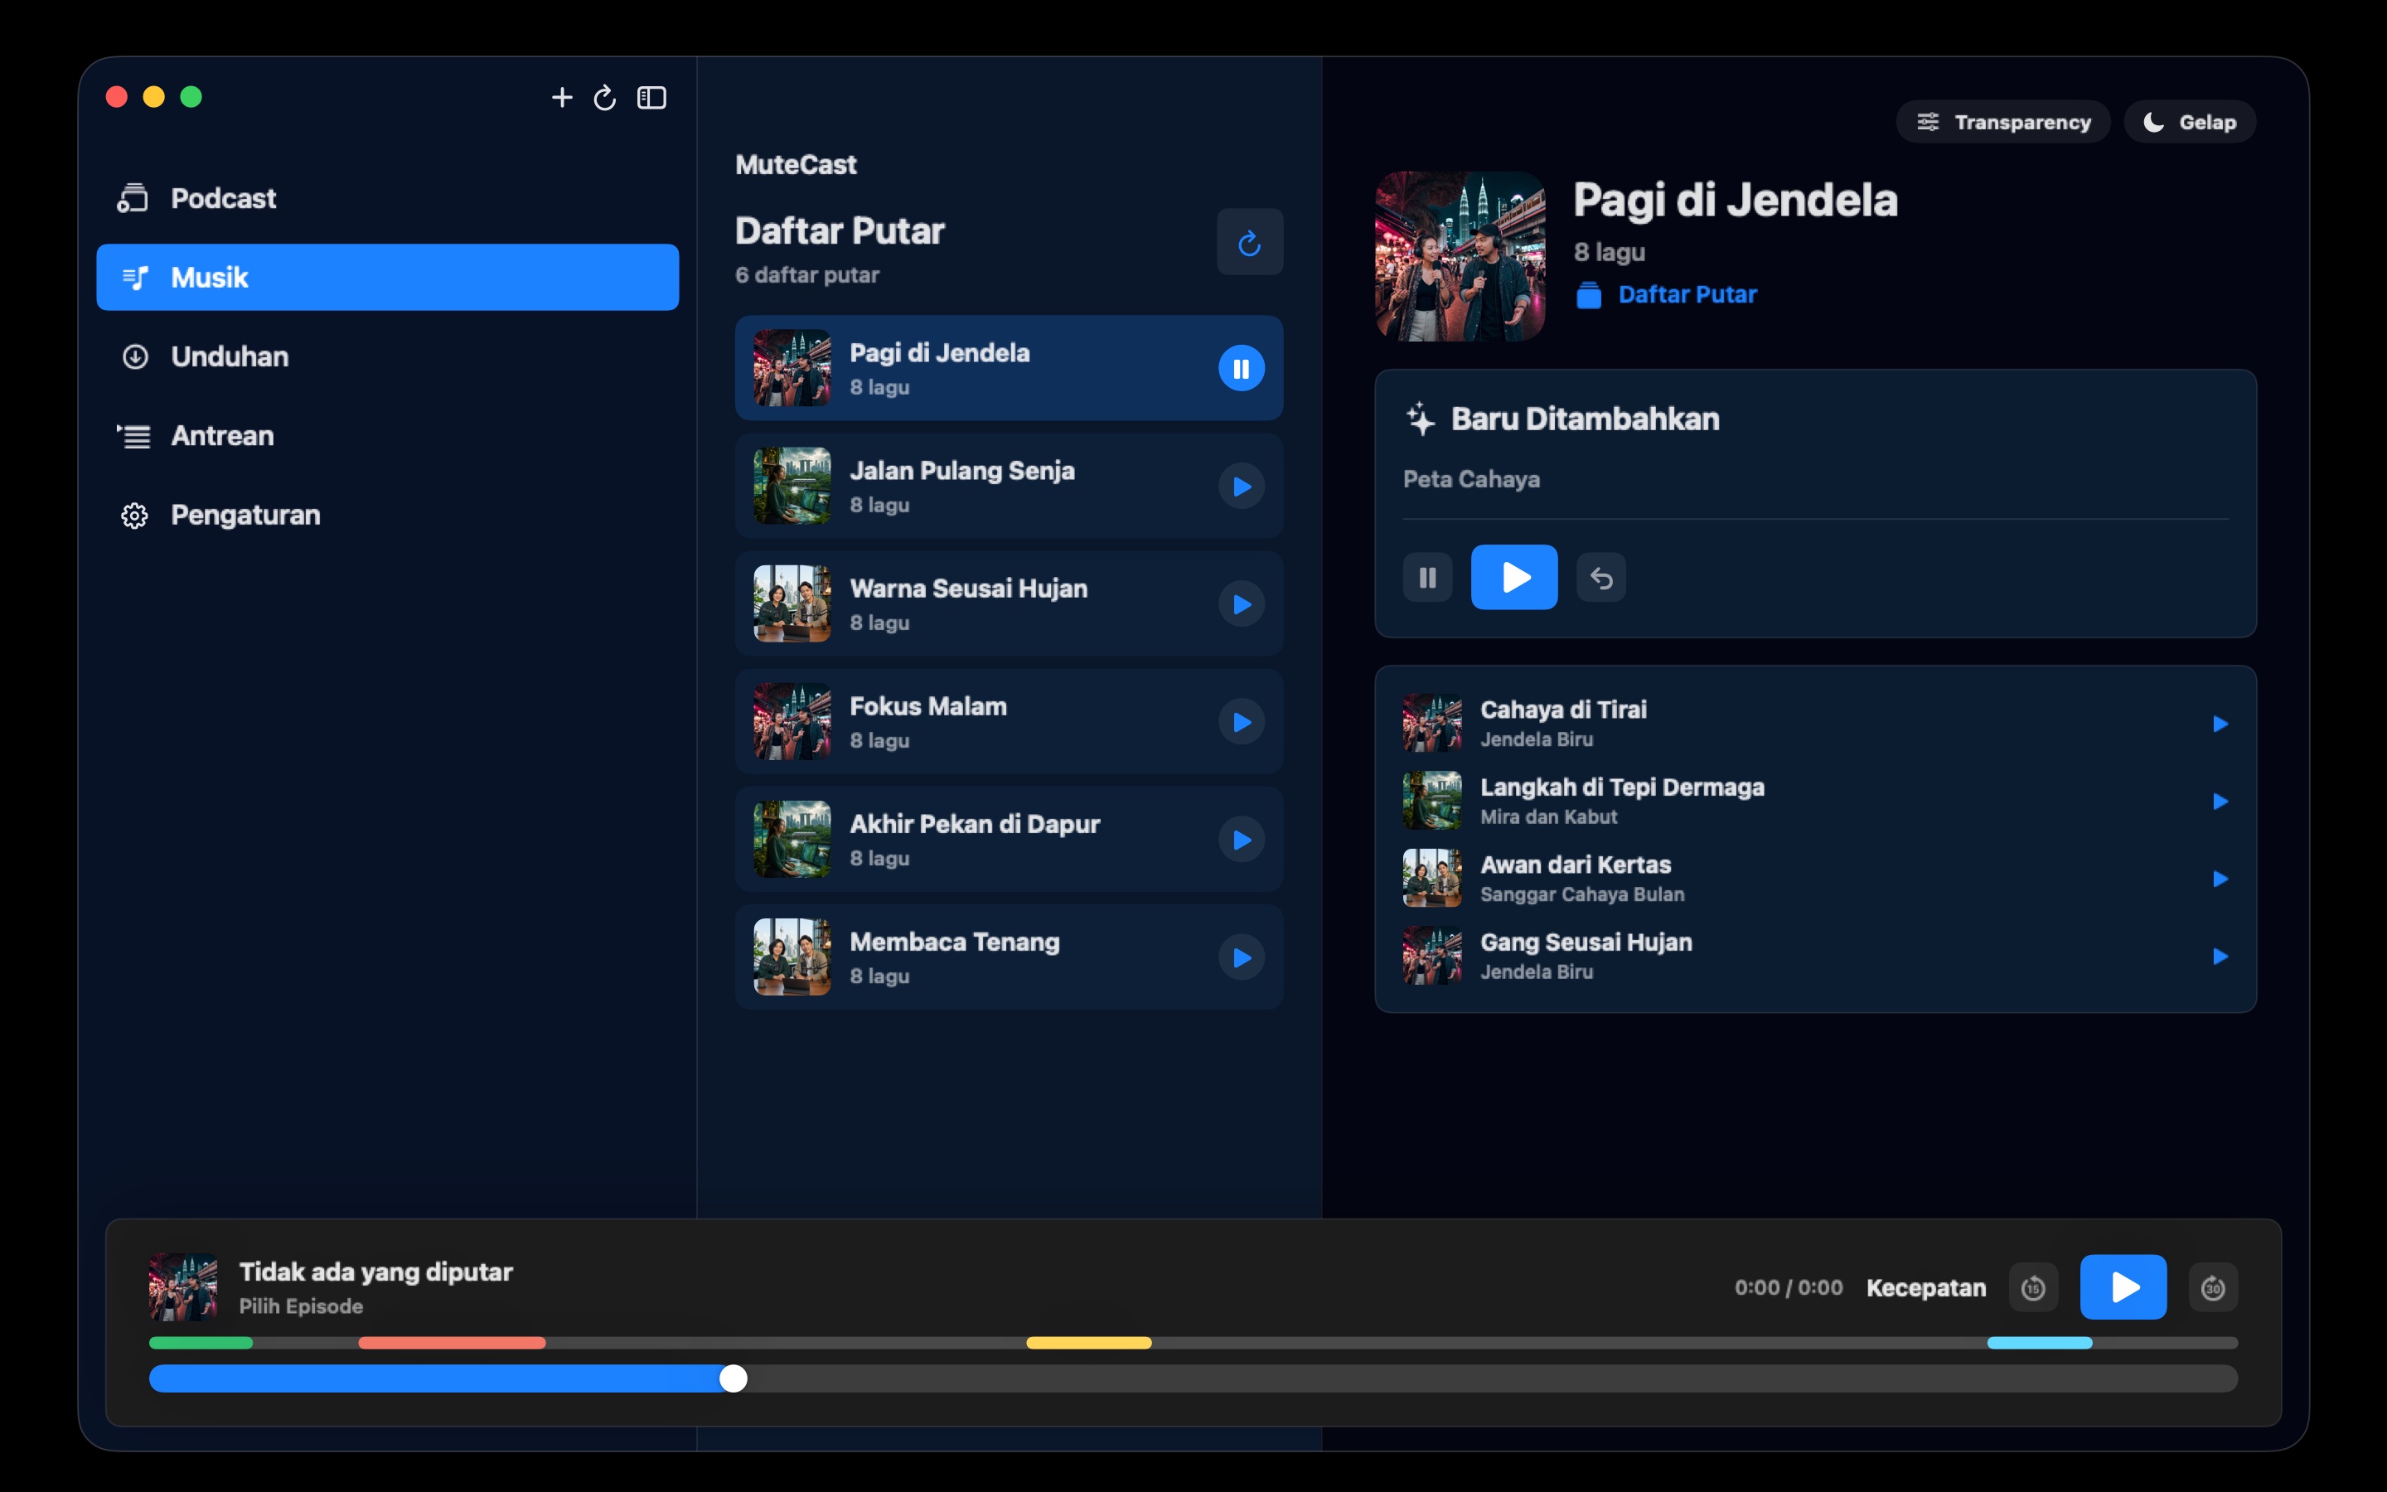Image resolution: width=2387 pixels, height=1492 pixels.
Task: Play the Membaca Tenang playlist
Action: [1241, 957]
